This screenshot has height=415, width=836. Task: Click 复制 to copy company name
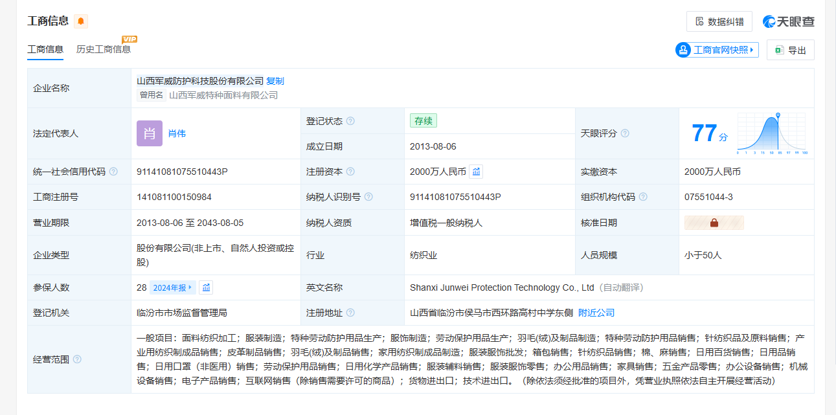275,81
